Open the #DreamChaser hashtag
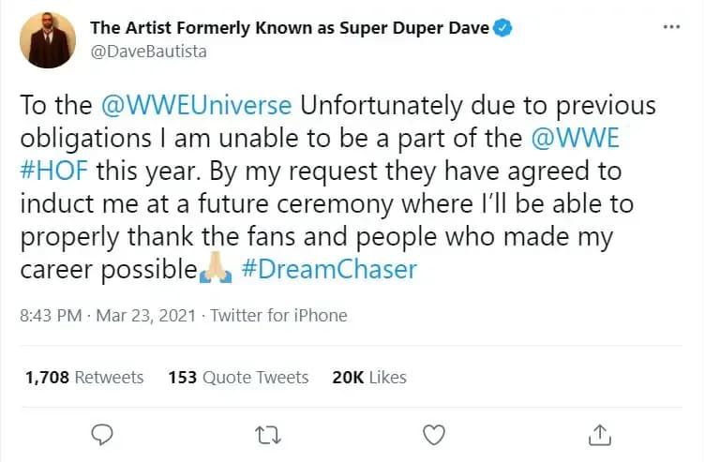The height and width of the screenshot is (462, 705). point(328,270)
